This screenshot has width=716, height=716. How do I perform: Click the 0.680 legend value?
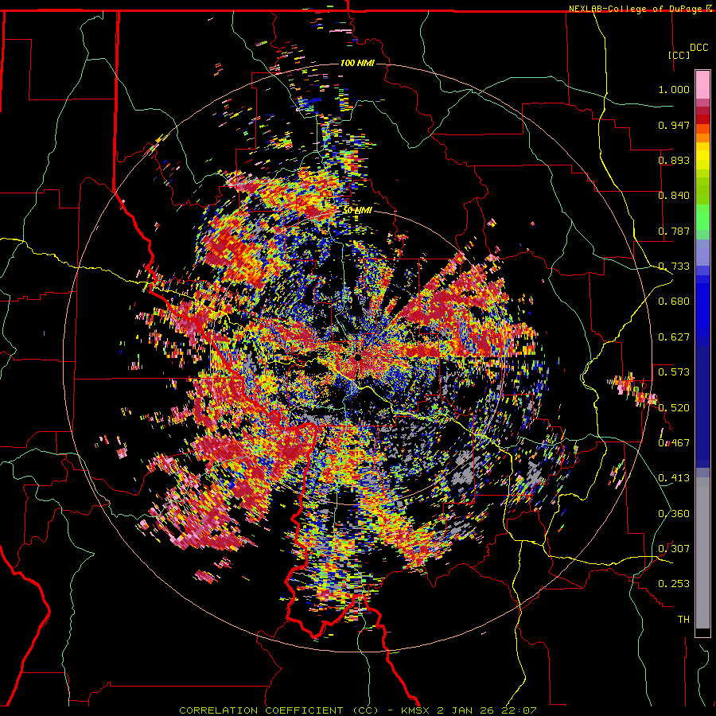(x=674, y=302)
